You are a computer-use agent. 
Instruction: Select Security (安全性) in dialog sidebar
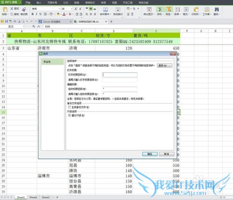[53, 62]
